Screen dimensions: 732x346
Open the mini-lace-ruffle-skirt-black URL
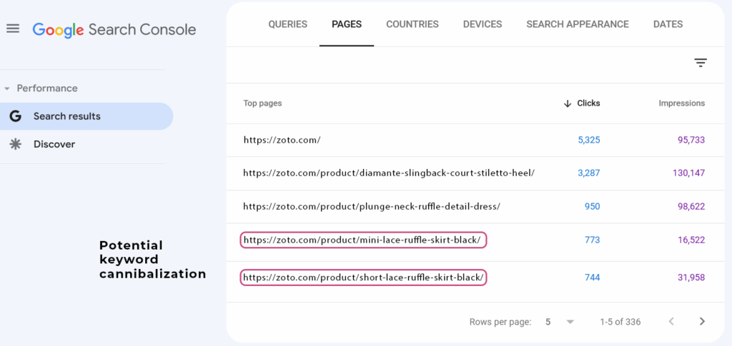click(362, 240)
